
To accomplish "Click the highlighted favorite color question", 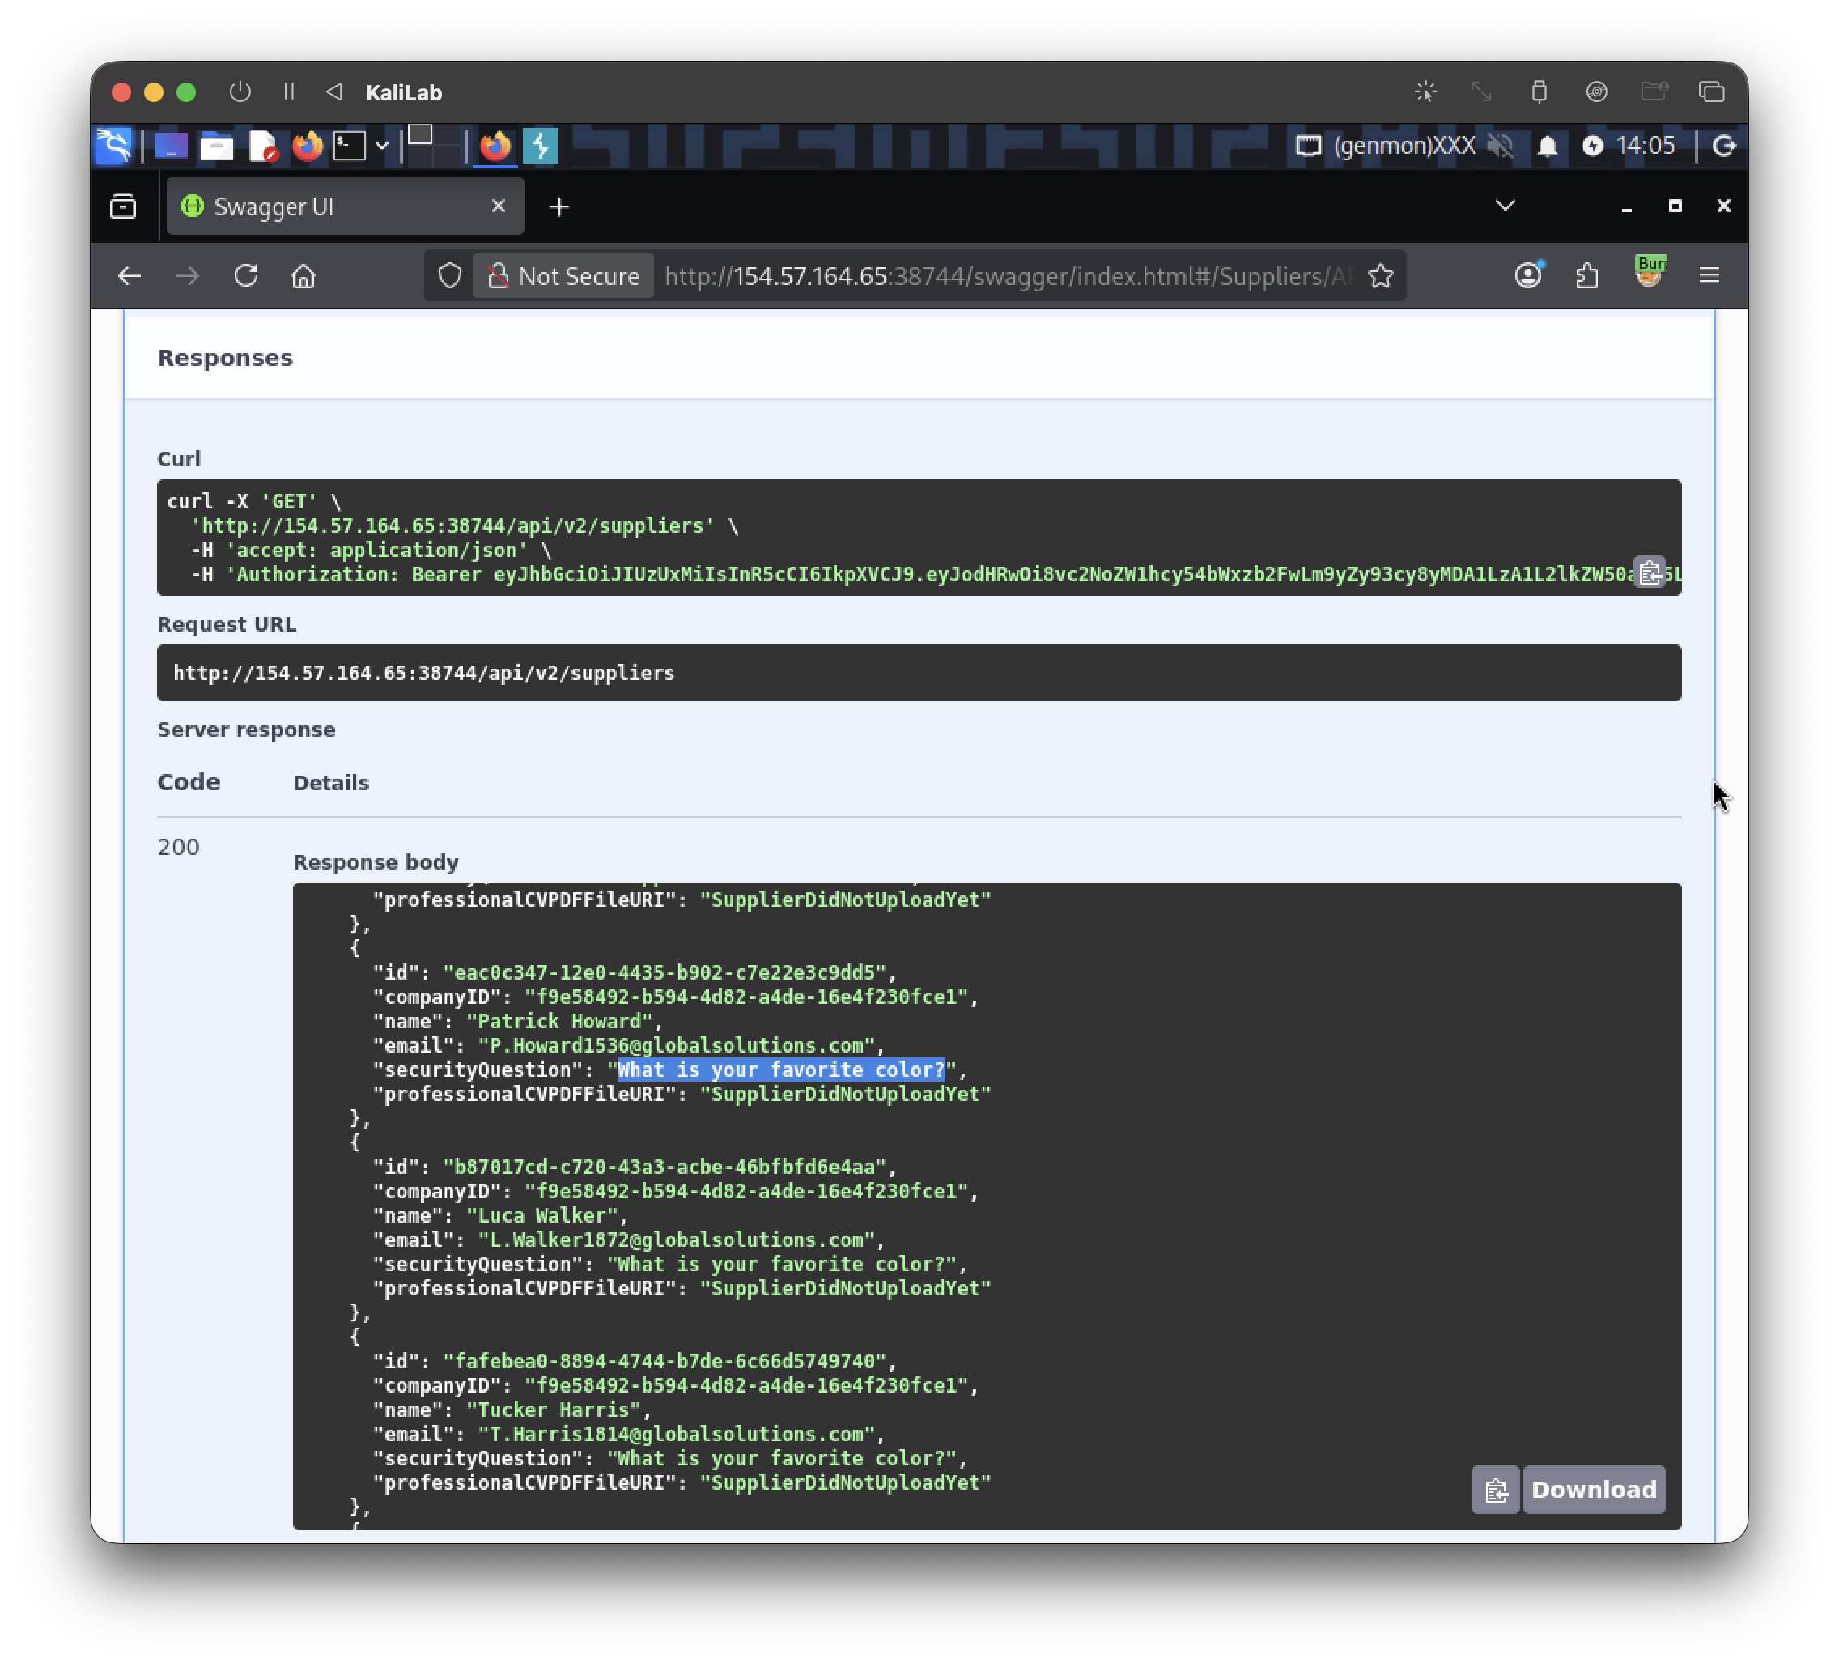I will tap(782, 1070).
